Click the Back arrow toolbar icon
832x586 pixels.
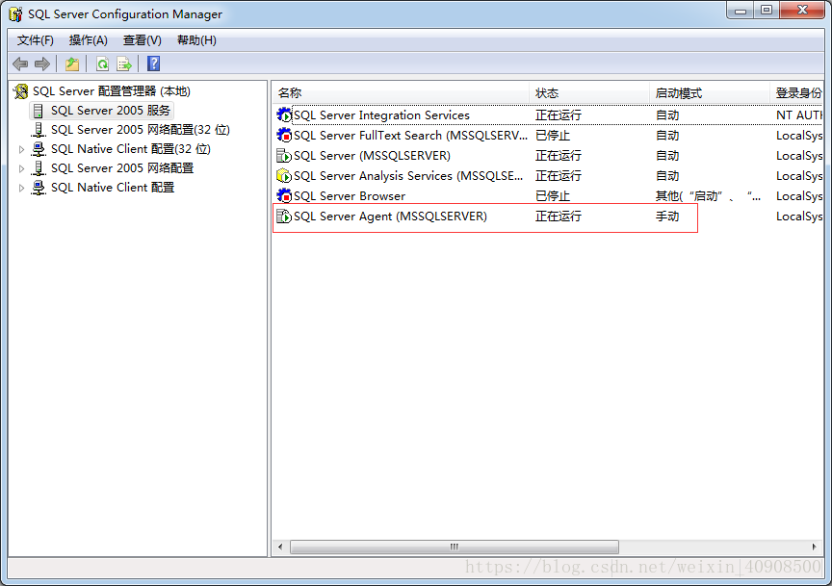(20, 64)
